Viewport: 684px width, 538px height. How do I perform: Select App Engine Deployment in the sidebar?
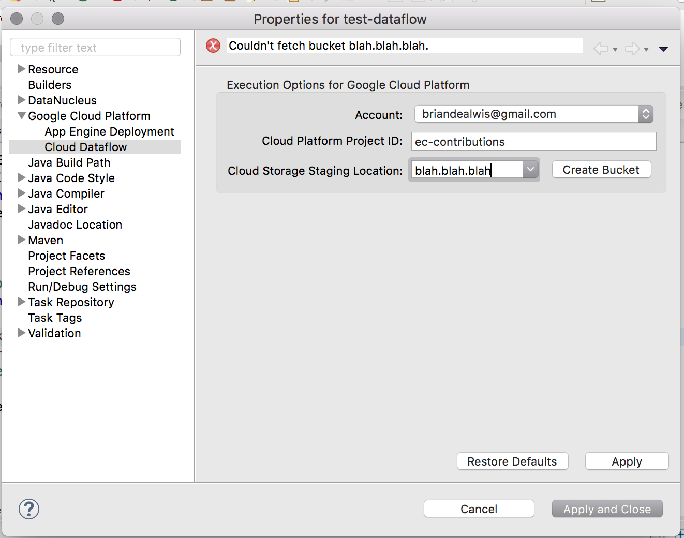pyautogui.click(x=109, y=131)
